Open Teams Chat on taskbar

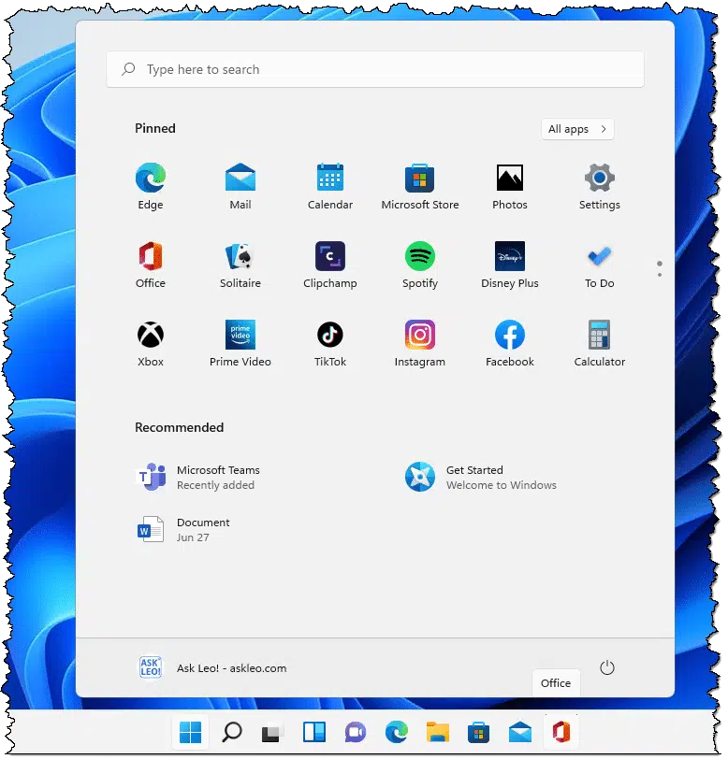(356, 732)
